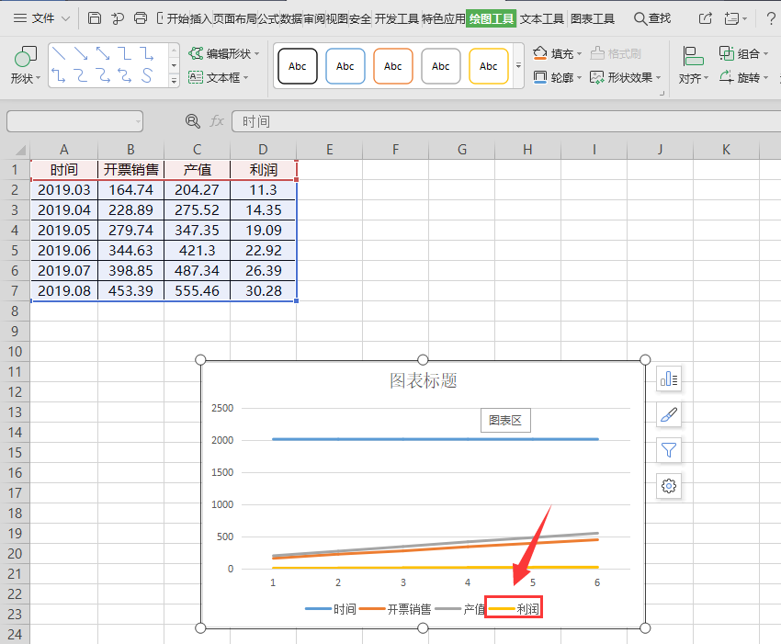Click the Text Box (文本框) button
The height and width of the screenshot is (644, 781).
pos(221,78)
